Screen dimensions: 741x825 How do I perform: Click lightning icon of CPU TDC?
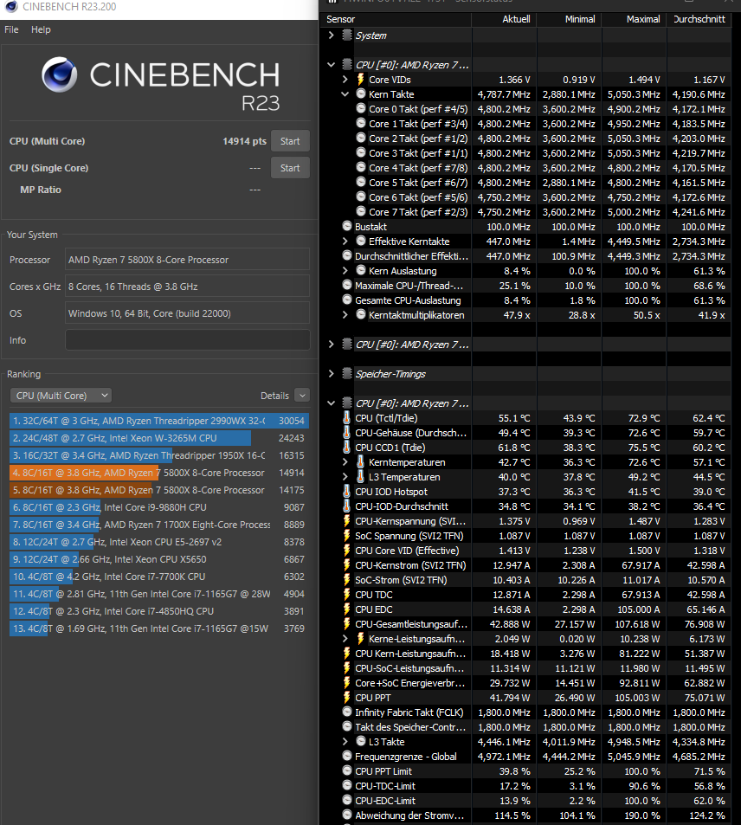[347, 595]
